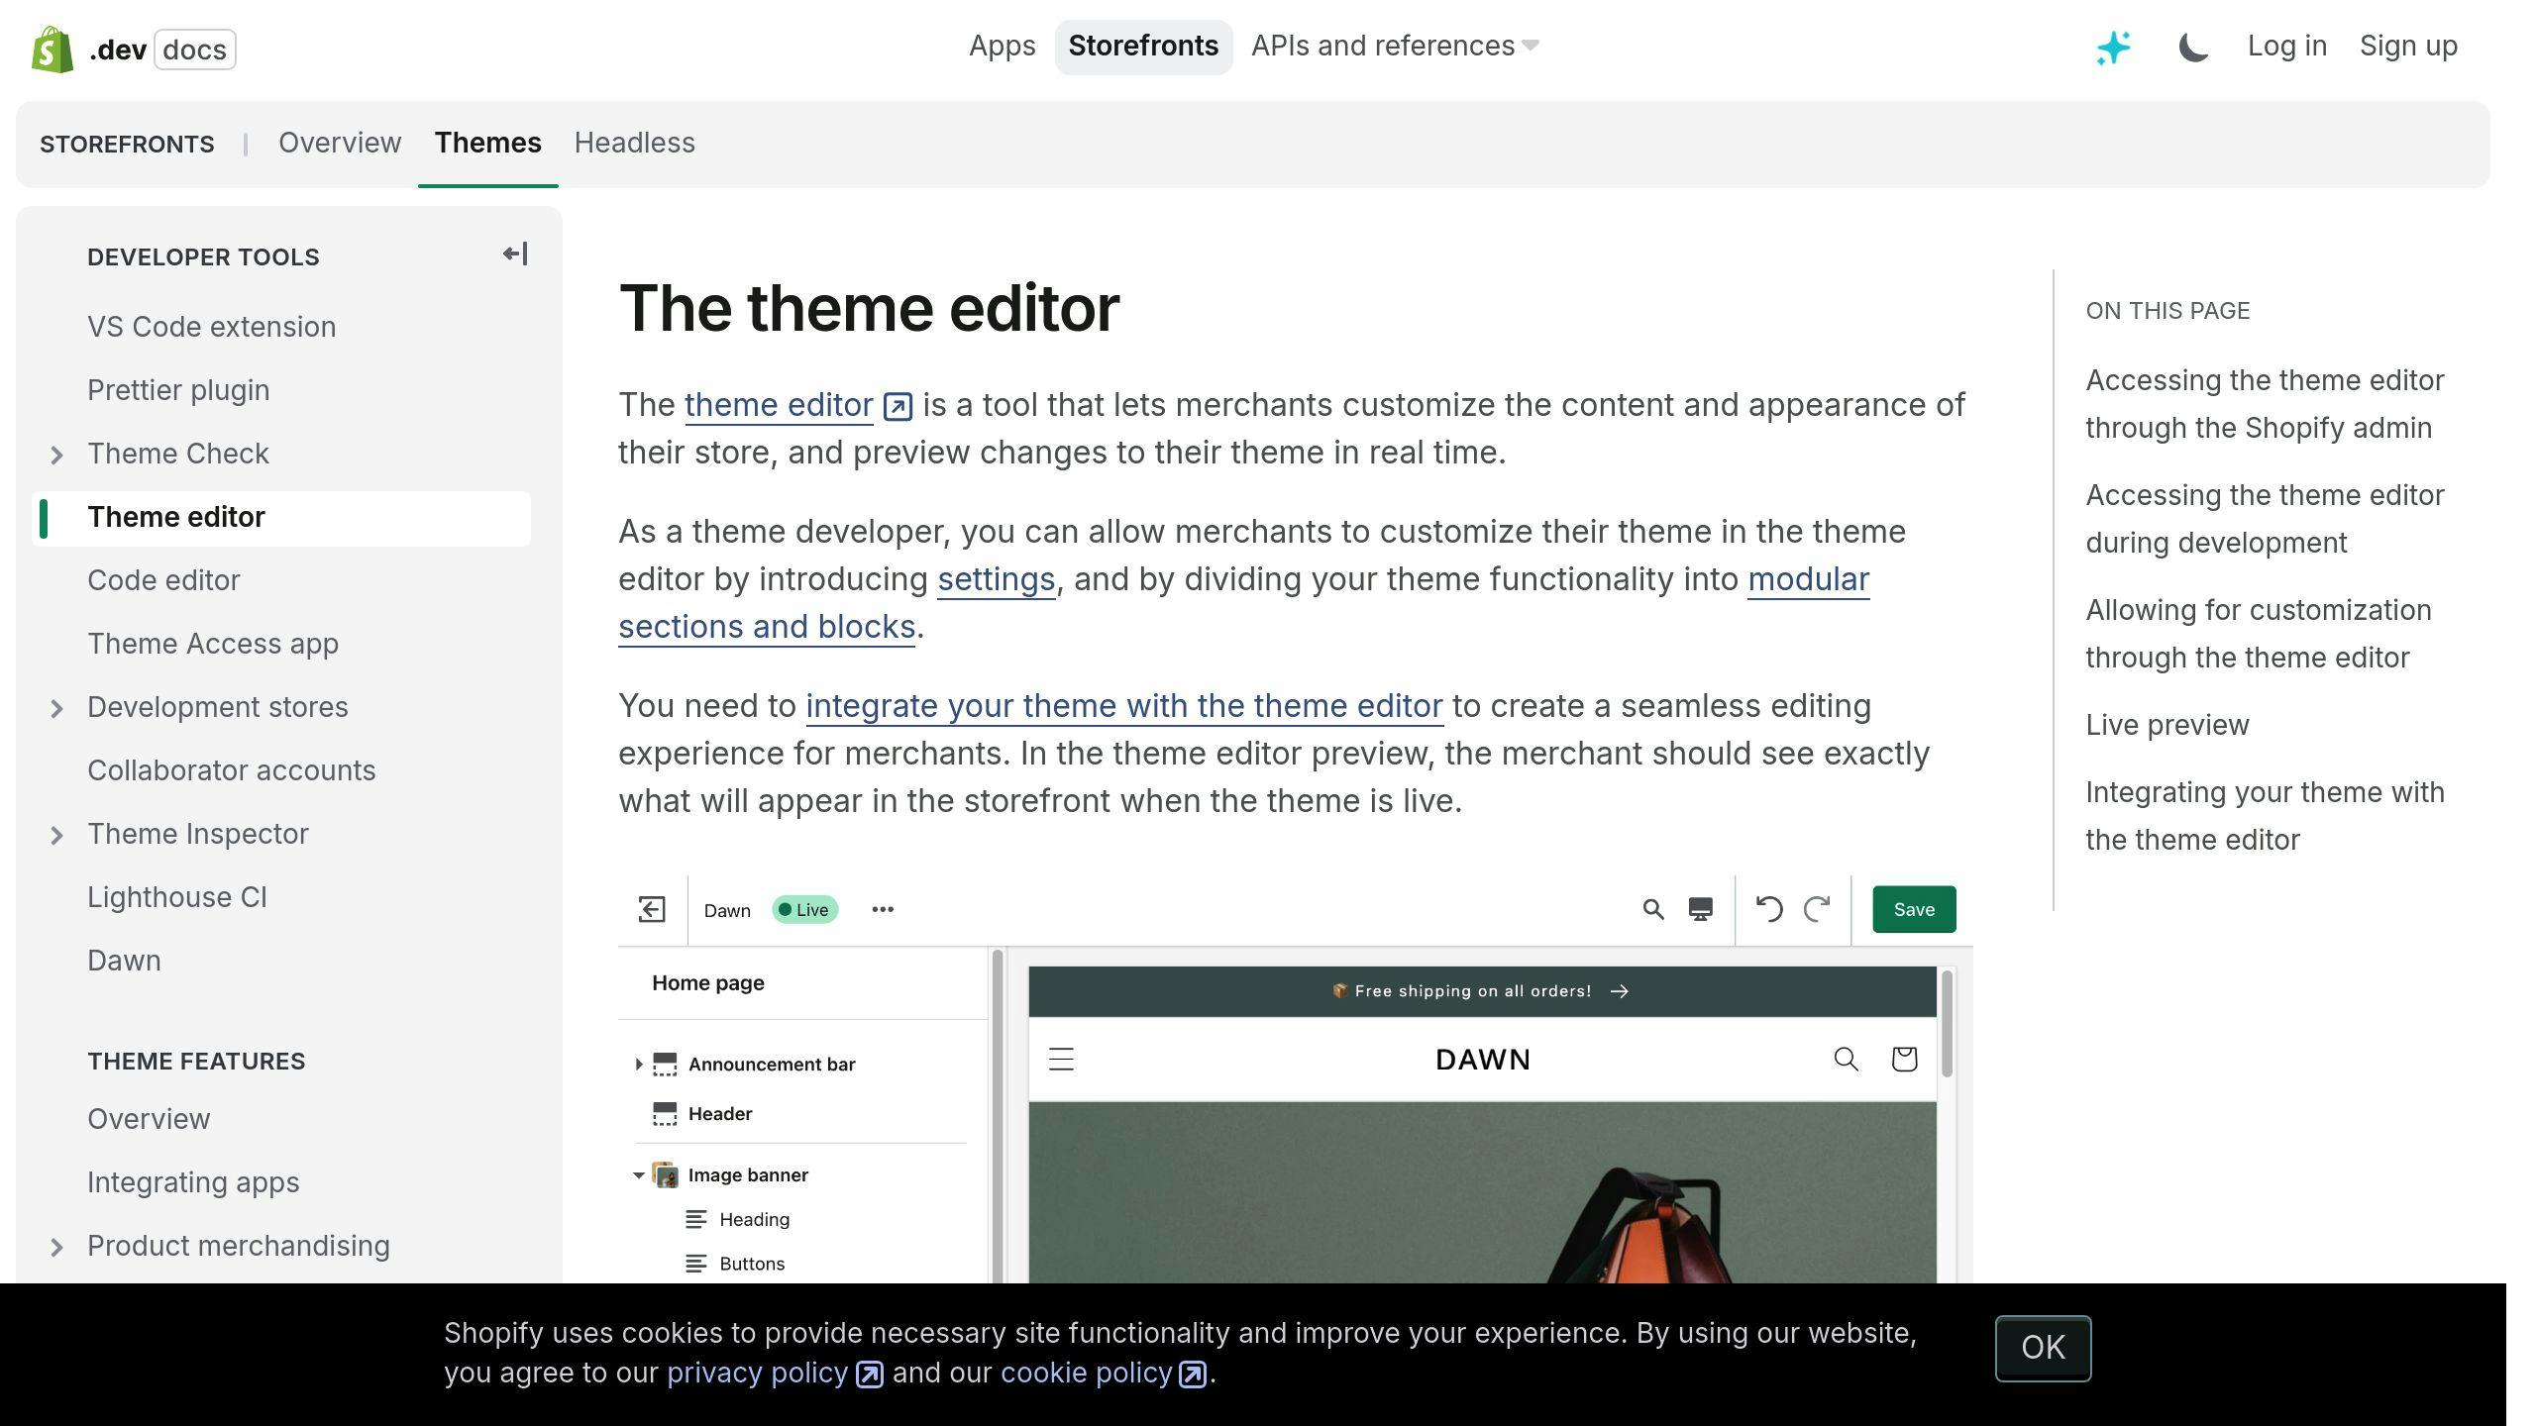Expand Announcement bar tree arrow

coord(639,1065)
